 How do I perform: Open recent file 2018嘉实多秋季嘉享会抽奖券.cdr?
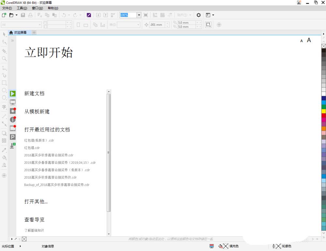tap(49, 155)
